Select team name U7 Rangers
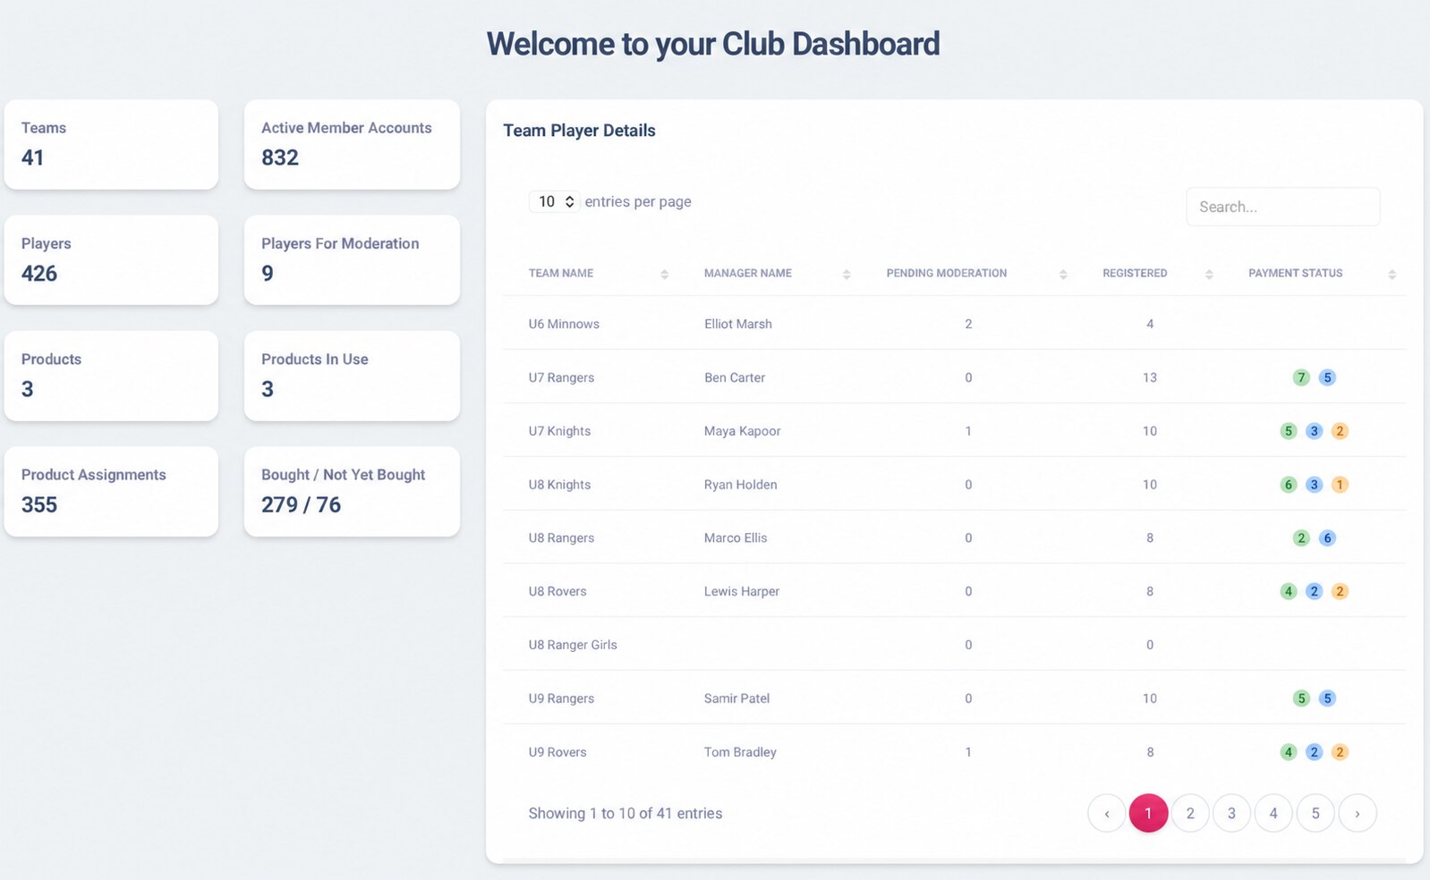 tap(561, 377)
